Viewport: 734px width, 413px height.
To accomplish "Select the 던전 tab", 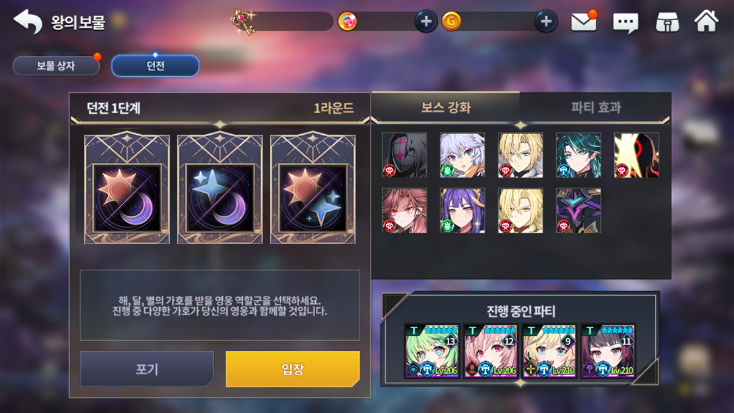I will click(156, 65).
